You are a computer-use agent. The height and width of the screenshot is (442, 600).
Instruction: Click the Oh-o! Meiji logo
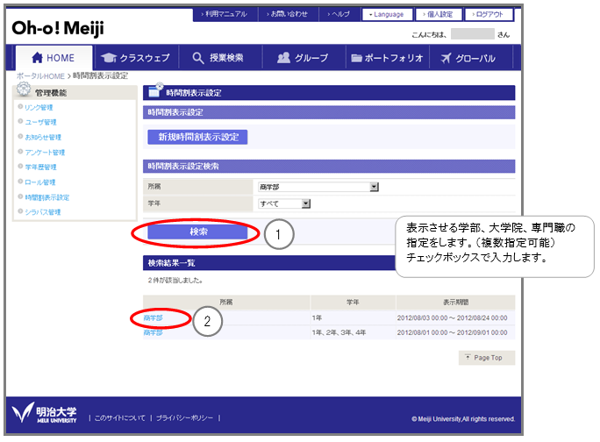pyautogui.click(x=58, y=28)
